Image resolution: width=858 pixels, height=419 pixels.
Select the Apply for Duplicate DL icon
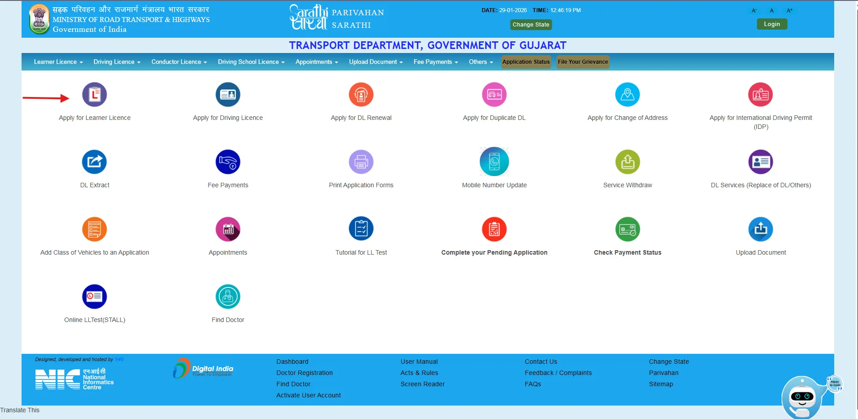(494, 95)
